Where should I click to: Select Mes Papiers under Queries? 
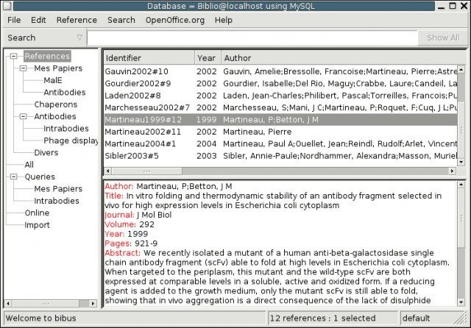tap(58, 189)
